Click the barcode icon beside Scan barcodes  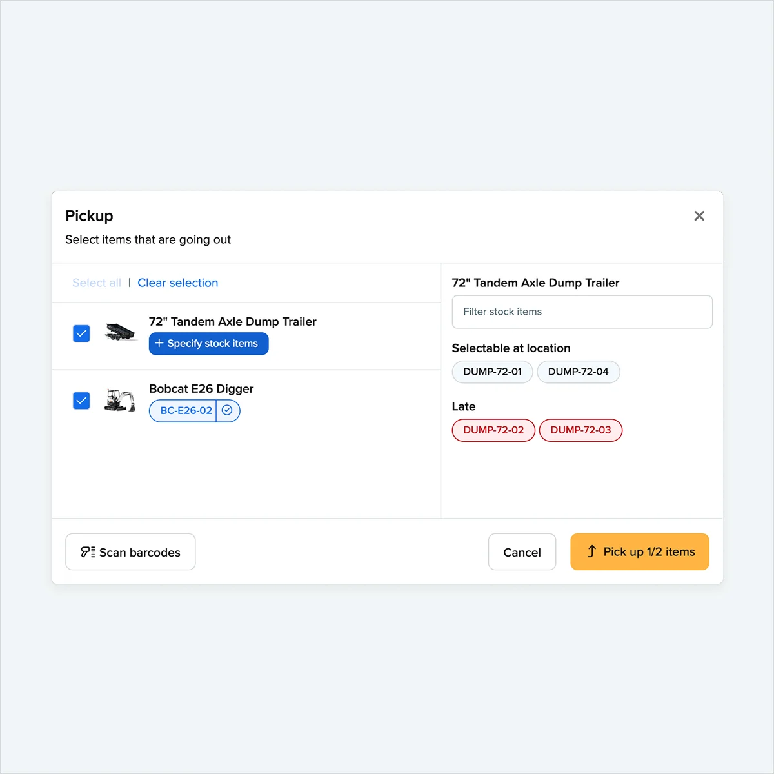[x=87, y=551]
